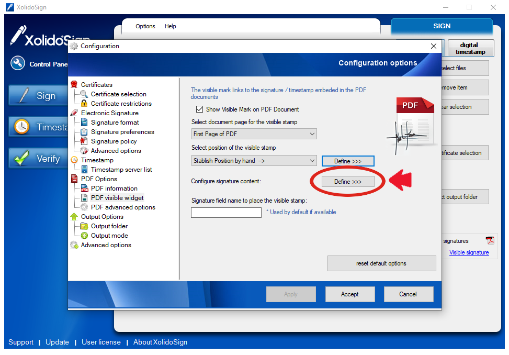Click the Output Options green arrow icon

[x=74, y=216]
